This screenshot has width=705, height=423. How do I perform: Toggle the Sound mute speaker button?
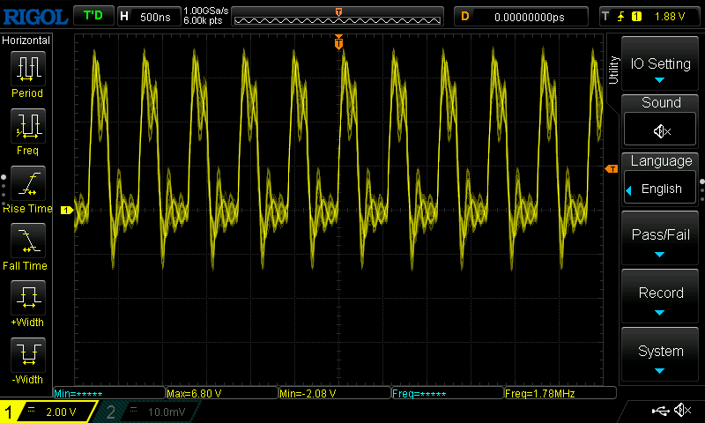[661, 130]
